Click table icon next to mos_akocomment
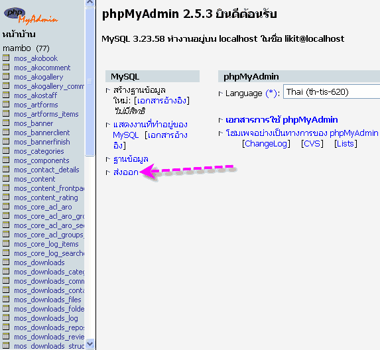Image resolution: width=380 pixels, height=350 pixels. pyautogui.click(x=6, y=67)
